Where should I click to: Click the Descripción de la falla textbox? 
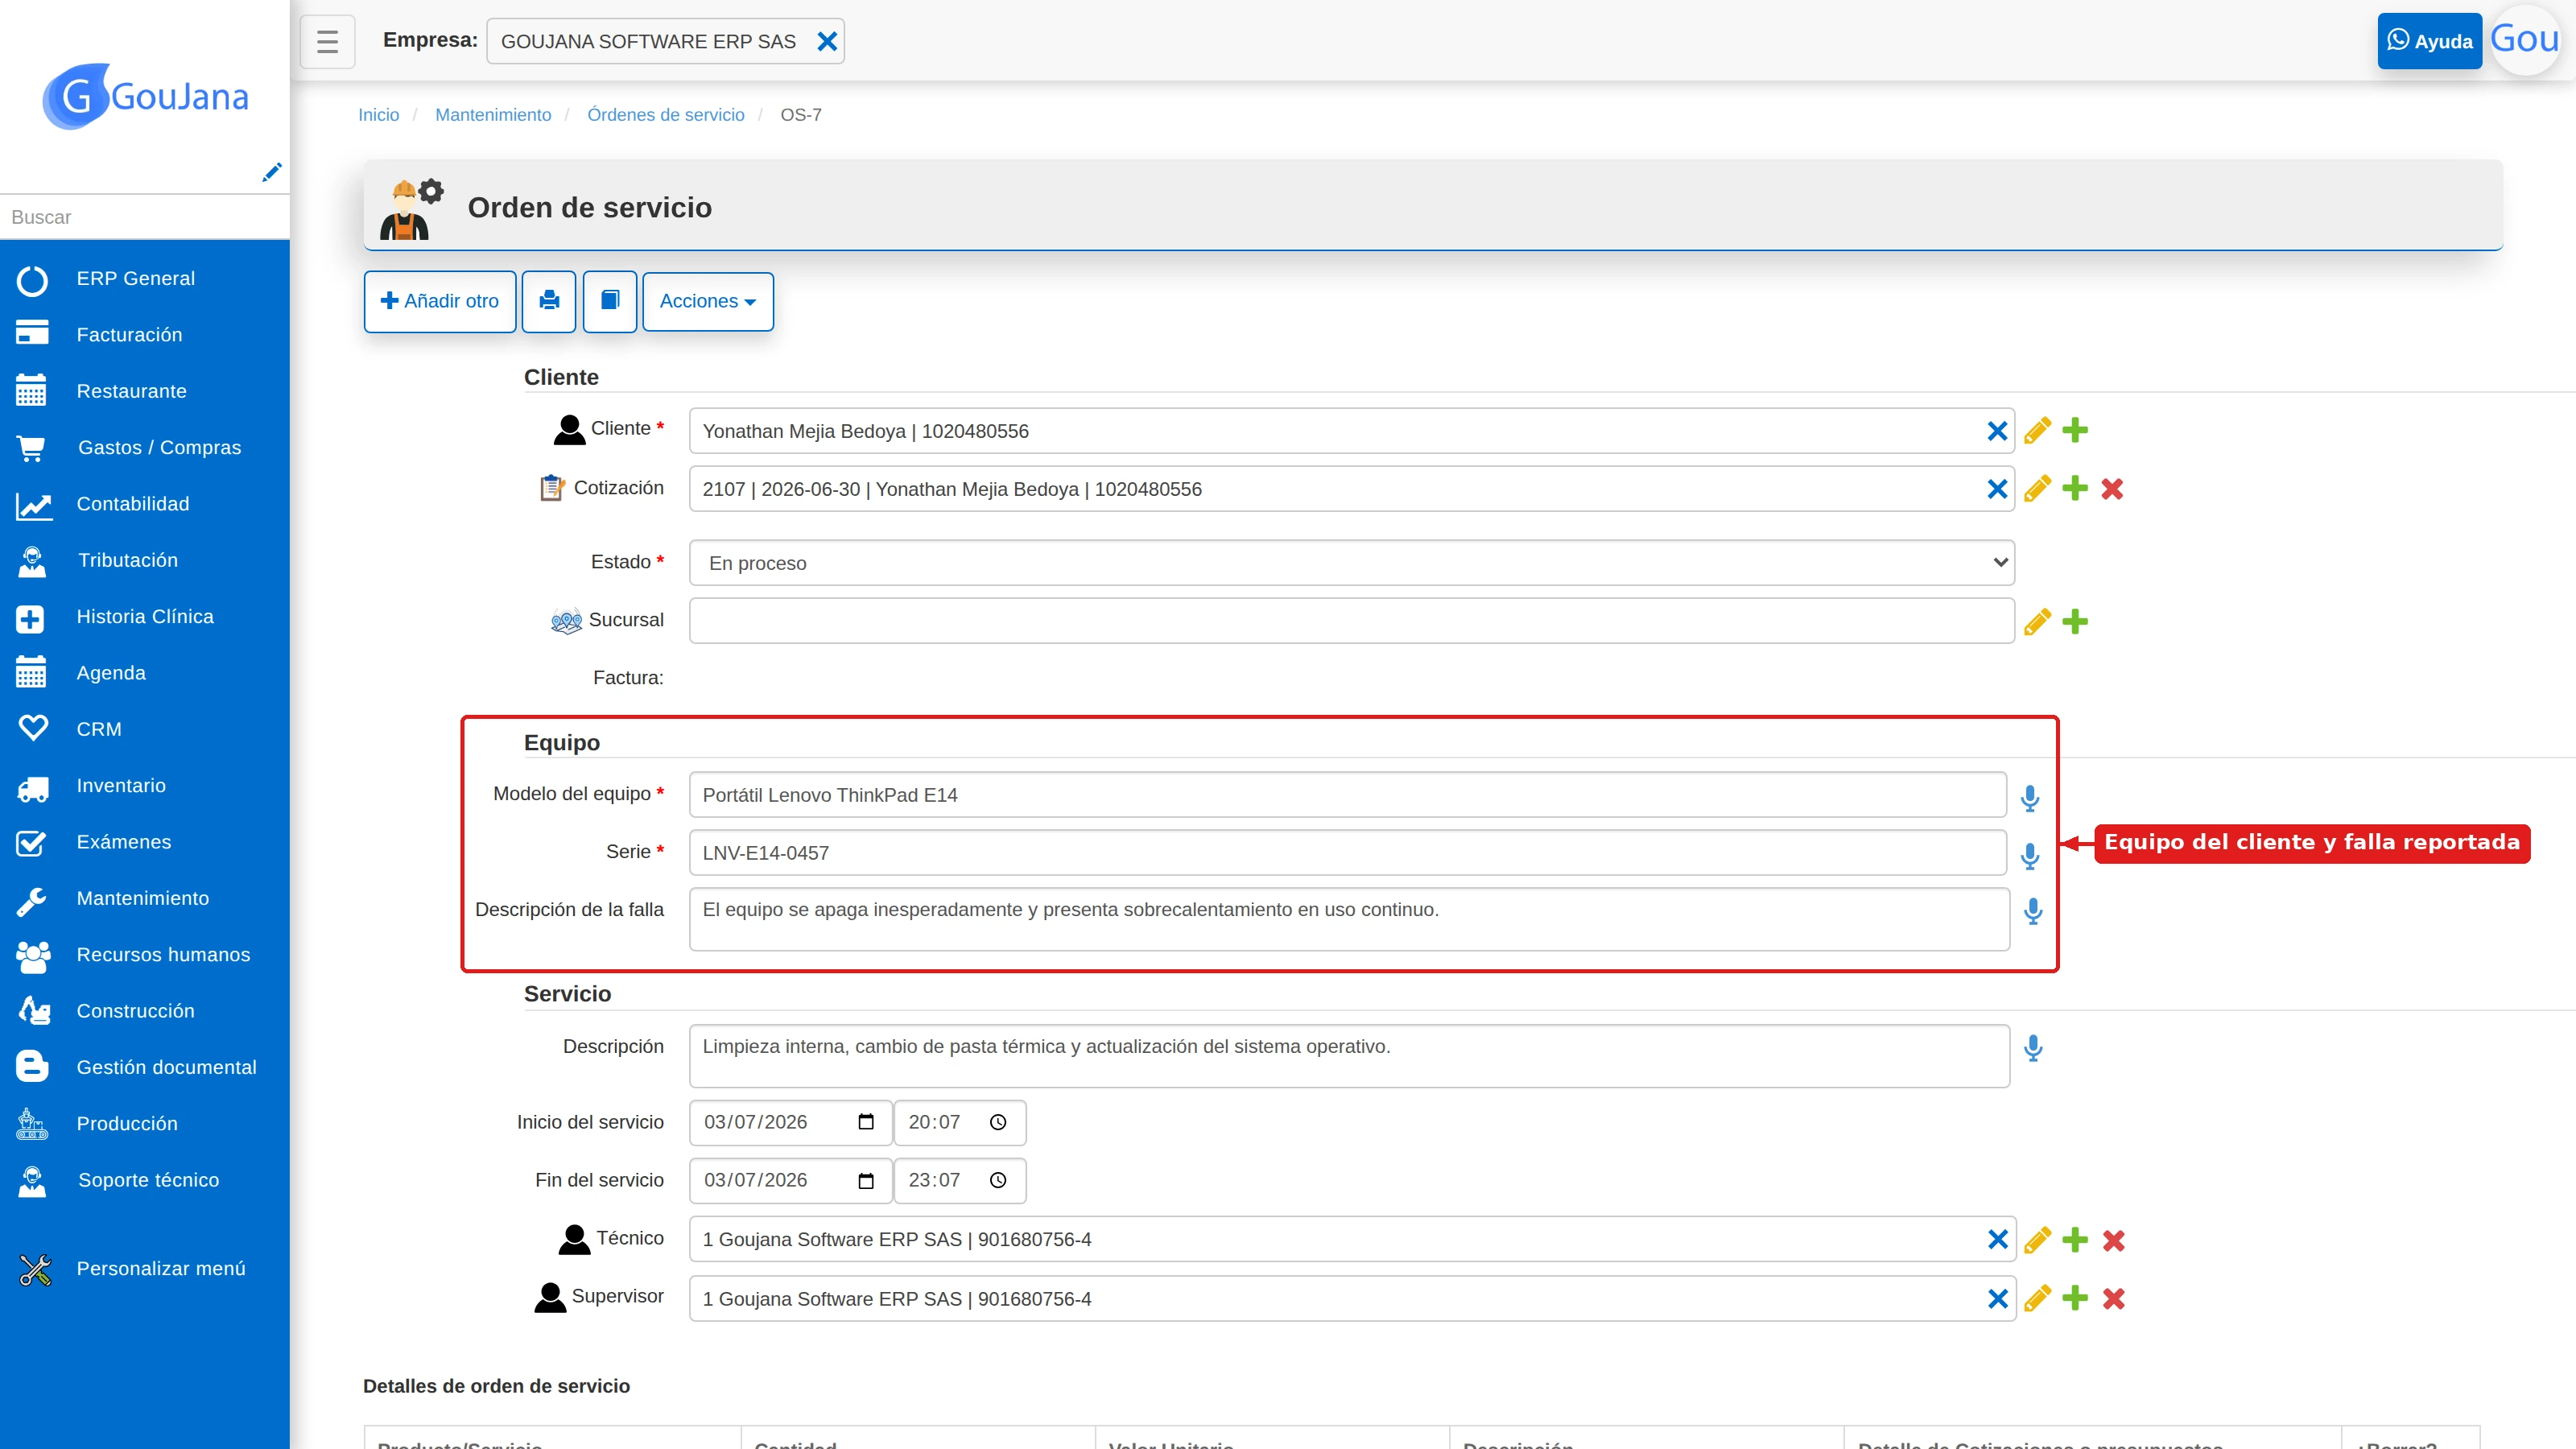[x=1349, y=919]
